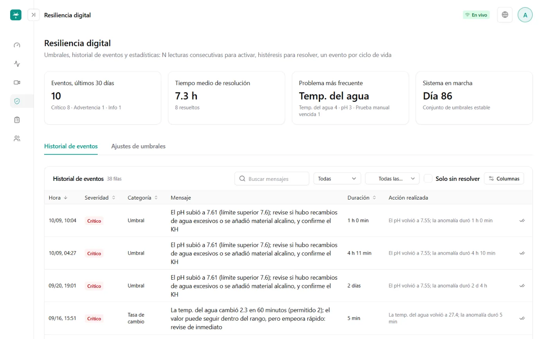
Task: Open the user avatar labeled A
Action: point(525,15)
